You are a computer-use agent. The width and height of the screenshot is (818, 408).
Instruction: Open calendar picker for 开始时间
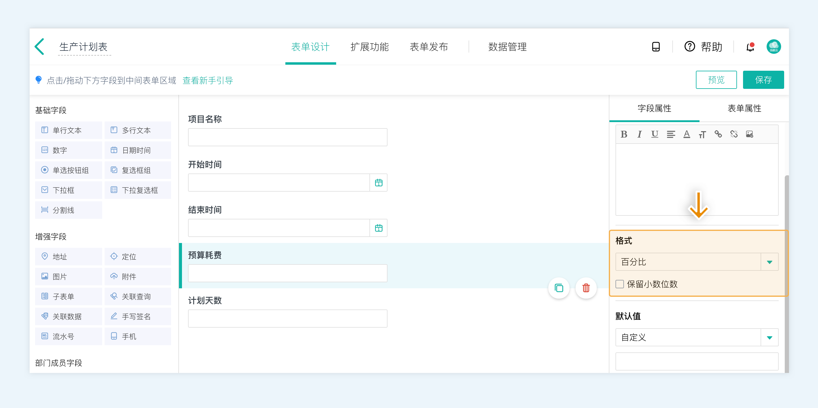[x=378, y=183]
